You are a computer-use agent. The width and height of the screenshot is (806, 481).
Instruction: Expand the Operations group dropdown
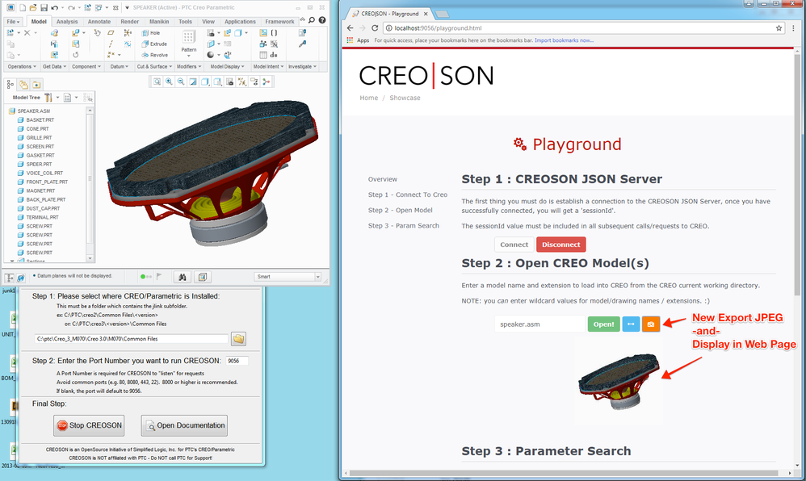point(22,67)
